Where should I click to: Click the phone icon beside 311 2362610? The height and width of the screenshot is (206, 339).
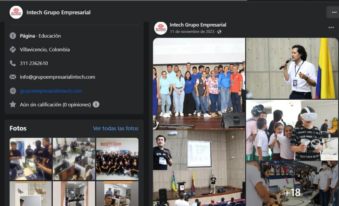coord(13,63)
